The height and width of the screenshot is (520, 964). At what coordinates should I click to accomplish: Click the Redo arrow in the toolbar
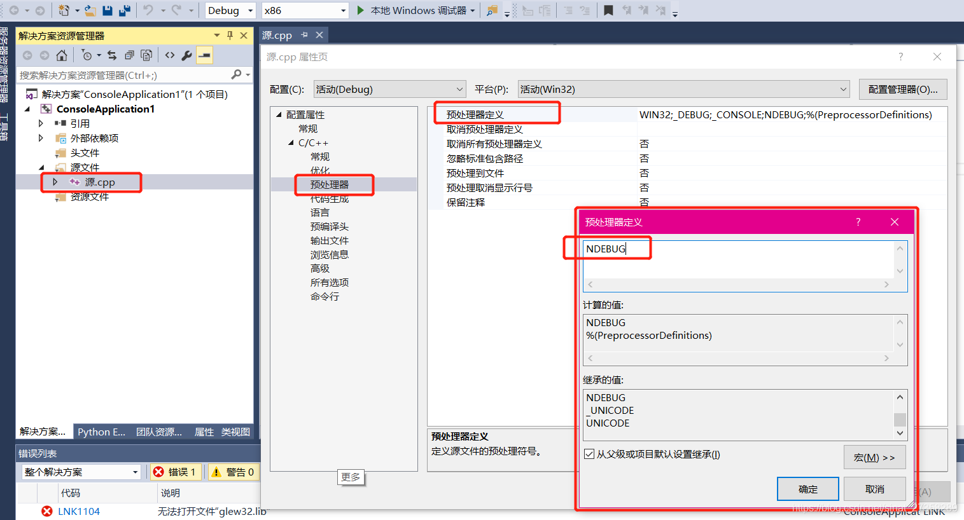(x=176, y=10)
